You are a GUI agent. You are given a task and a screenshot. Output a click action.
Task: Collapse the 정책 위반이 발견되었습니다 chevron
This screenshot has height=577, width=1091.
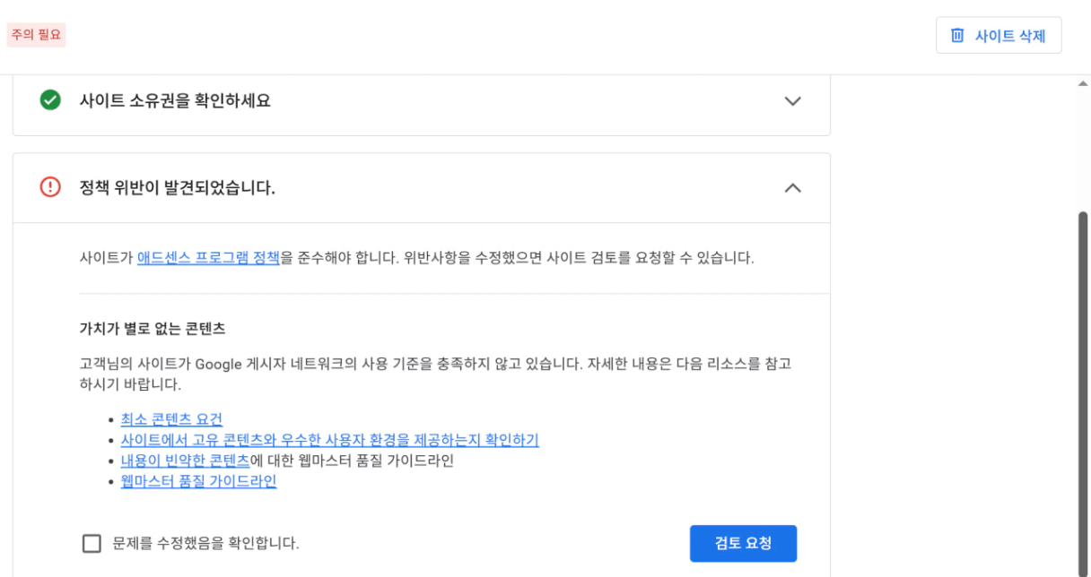coord(792,188)
